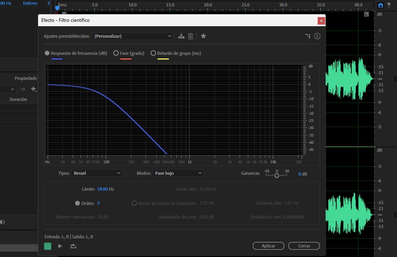Click the Propiedade tab in the background panel
The image size is (397, 257).
[x=26, y=78]
